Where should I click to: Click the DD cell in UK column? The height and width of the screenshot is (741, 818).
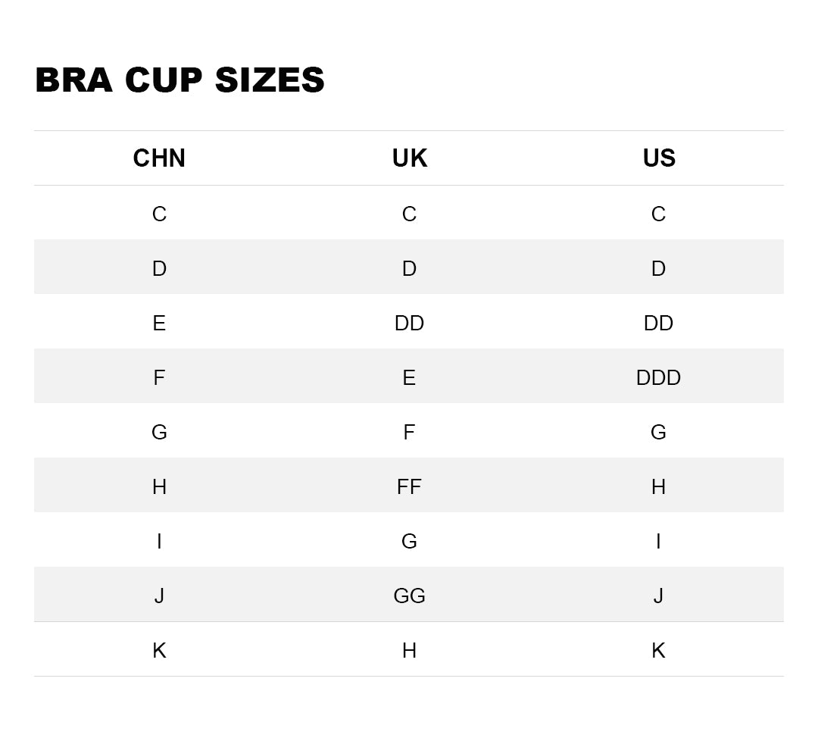409,323
